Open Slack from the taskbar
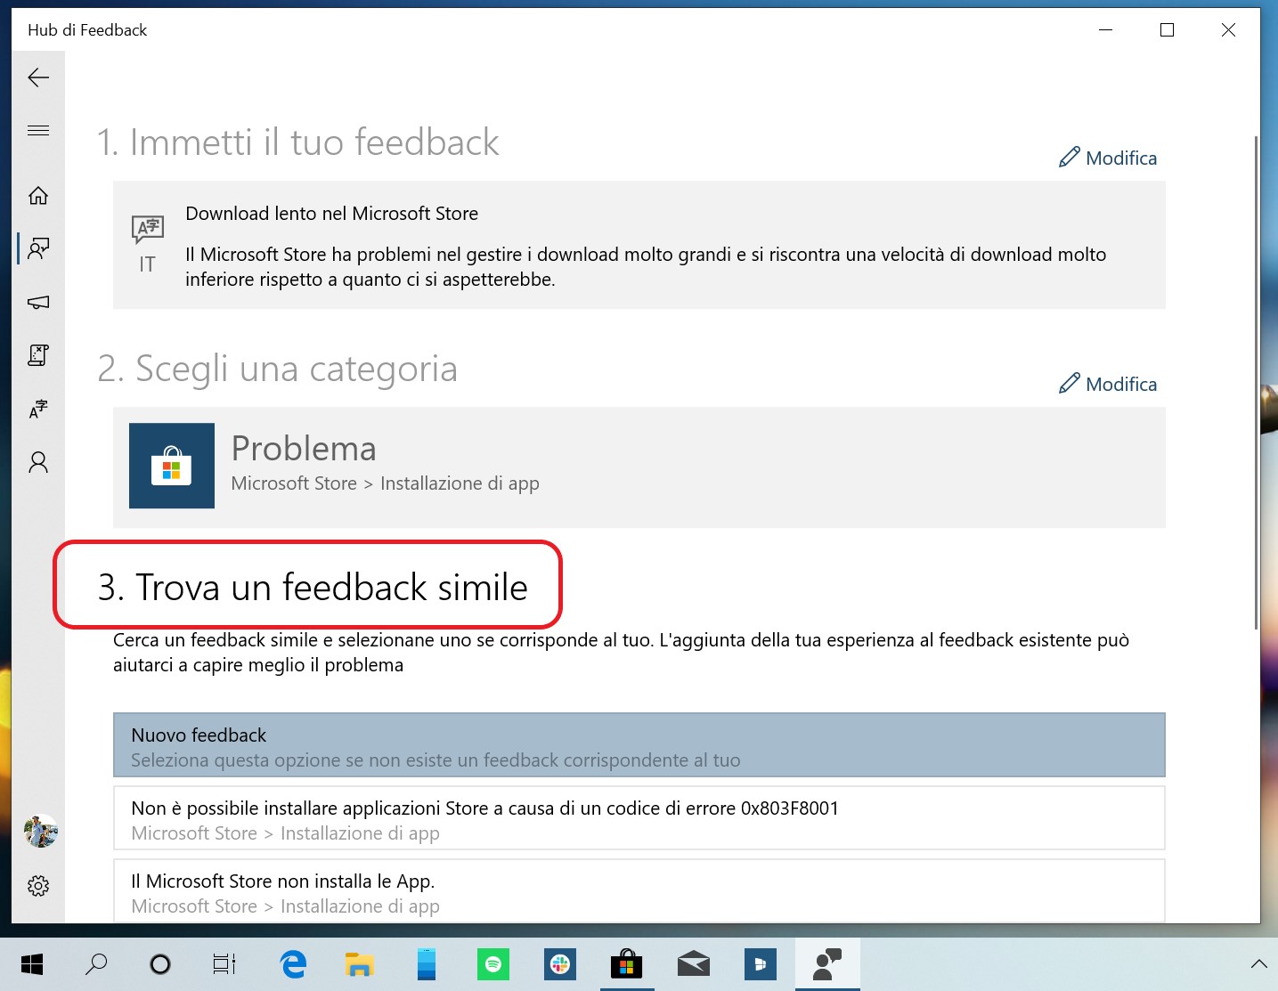Image resolution: width=1278 pixels, height=991 pixels. pyautogui.click(x=560, y=964)
